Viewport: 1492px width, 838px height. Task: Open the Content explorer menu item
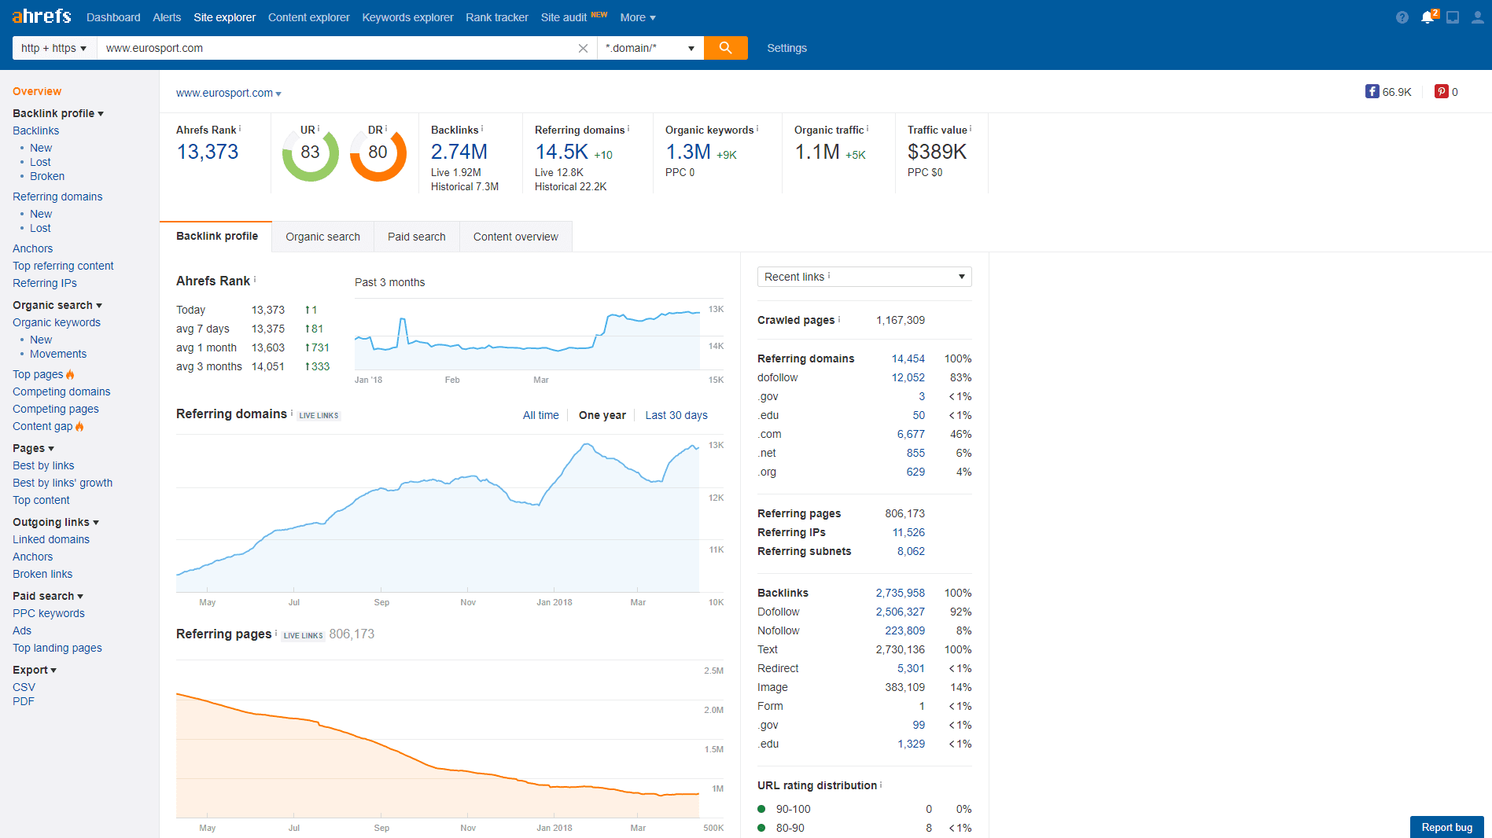[308, 17]
